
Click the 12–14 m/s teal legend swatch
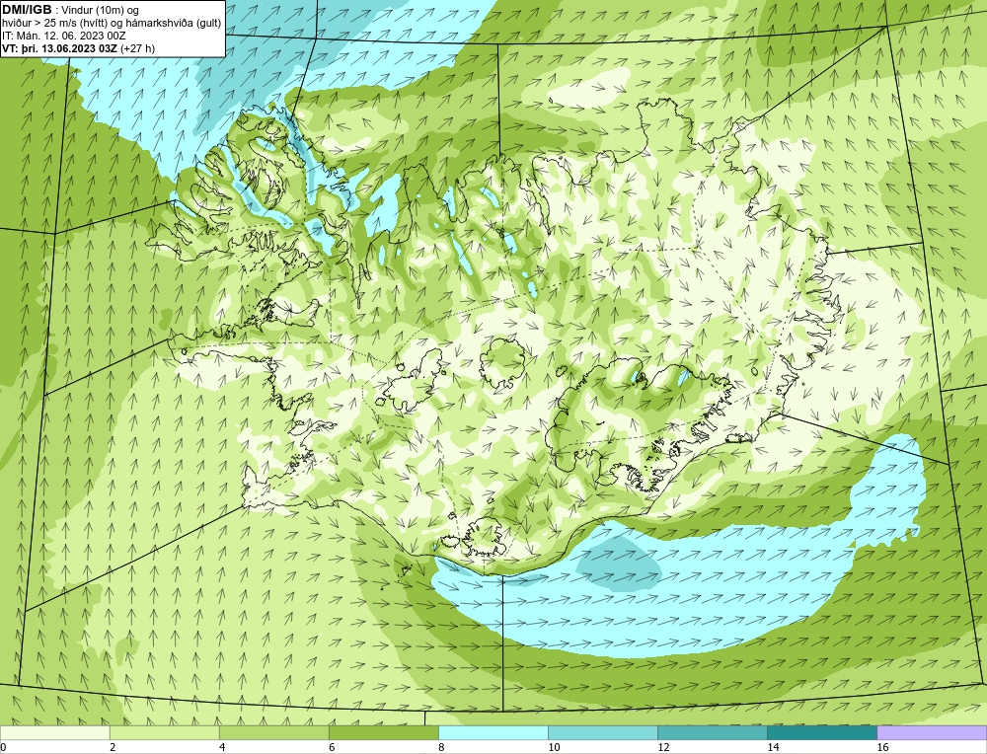click(x=713, y=732)
